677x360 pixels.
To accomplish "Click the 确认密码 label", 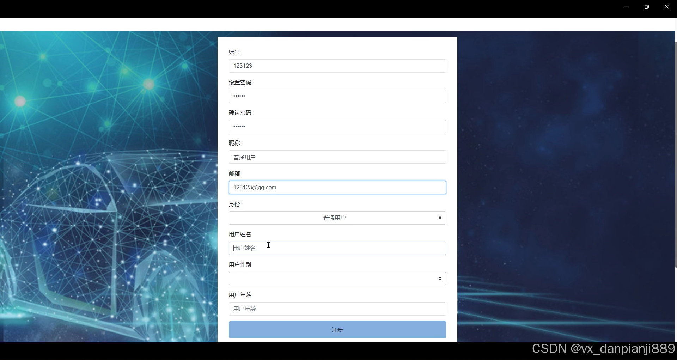I will pyautogui.click(x=240, y=113).
